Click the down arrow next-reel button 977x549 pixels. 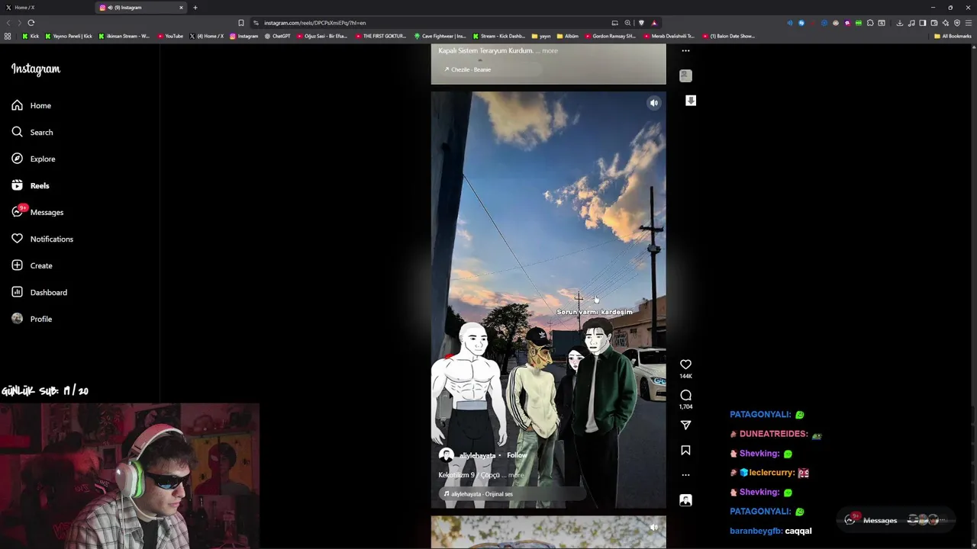(x=691, y=101)
